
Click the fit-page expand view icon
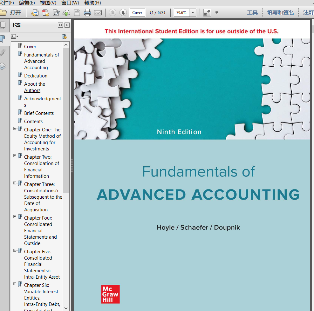coord(207,13)
